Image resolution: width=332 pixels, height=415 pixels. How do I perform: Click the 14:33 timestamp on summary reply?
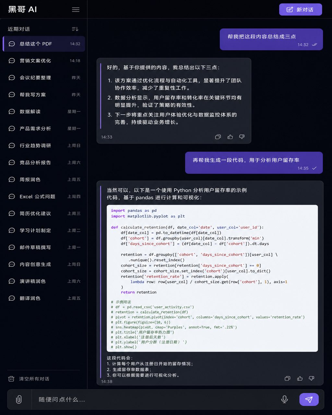(107, 137)
